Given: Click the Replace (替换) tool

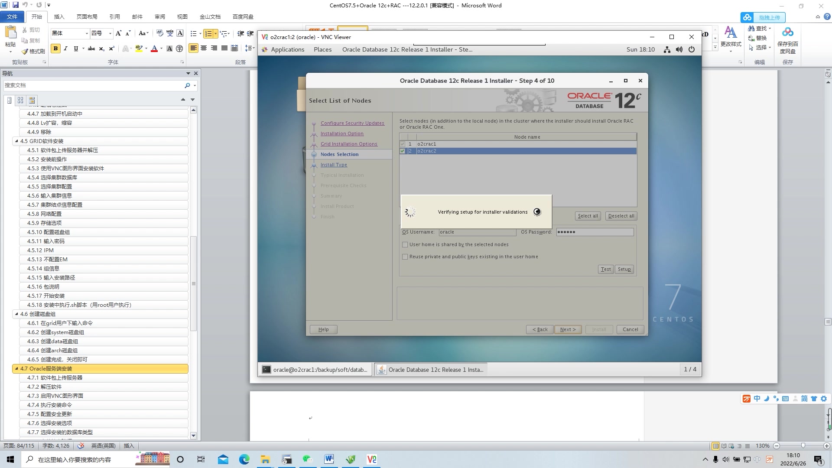Looking at the screenshot, I should coord(757,38).
